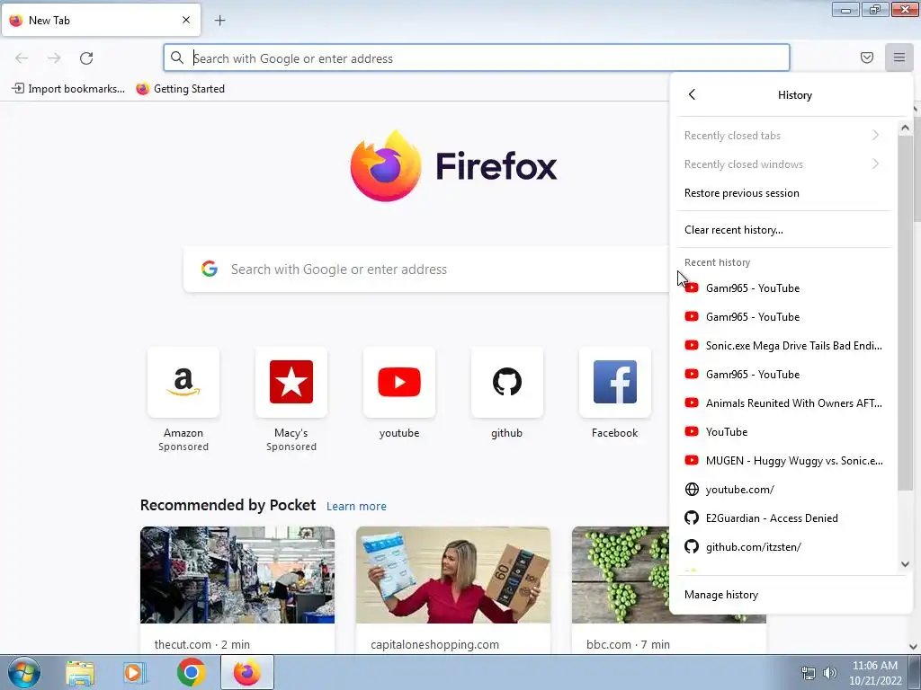This screenshot has height=690, width=921.
Task: Close the New Tab tab
Action: 185,20
